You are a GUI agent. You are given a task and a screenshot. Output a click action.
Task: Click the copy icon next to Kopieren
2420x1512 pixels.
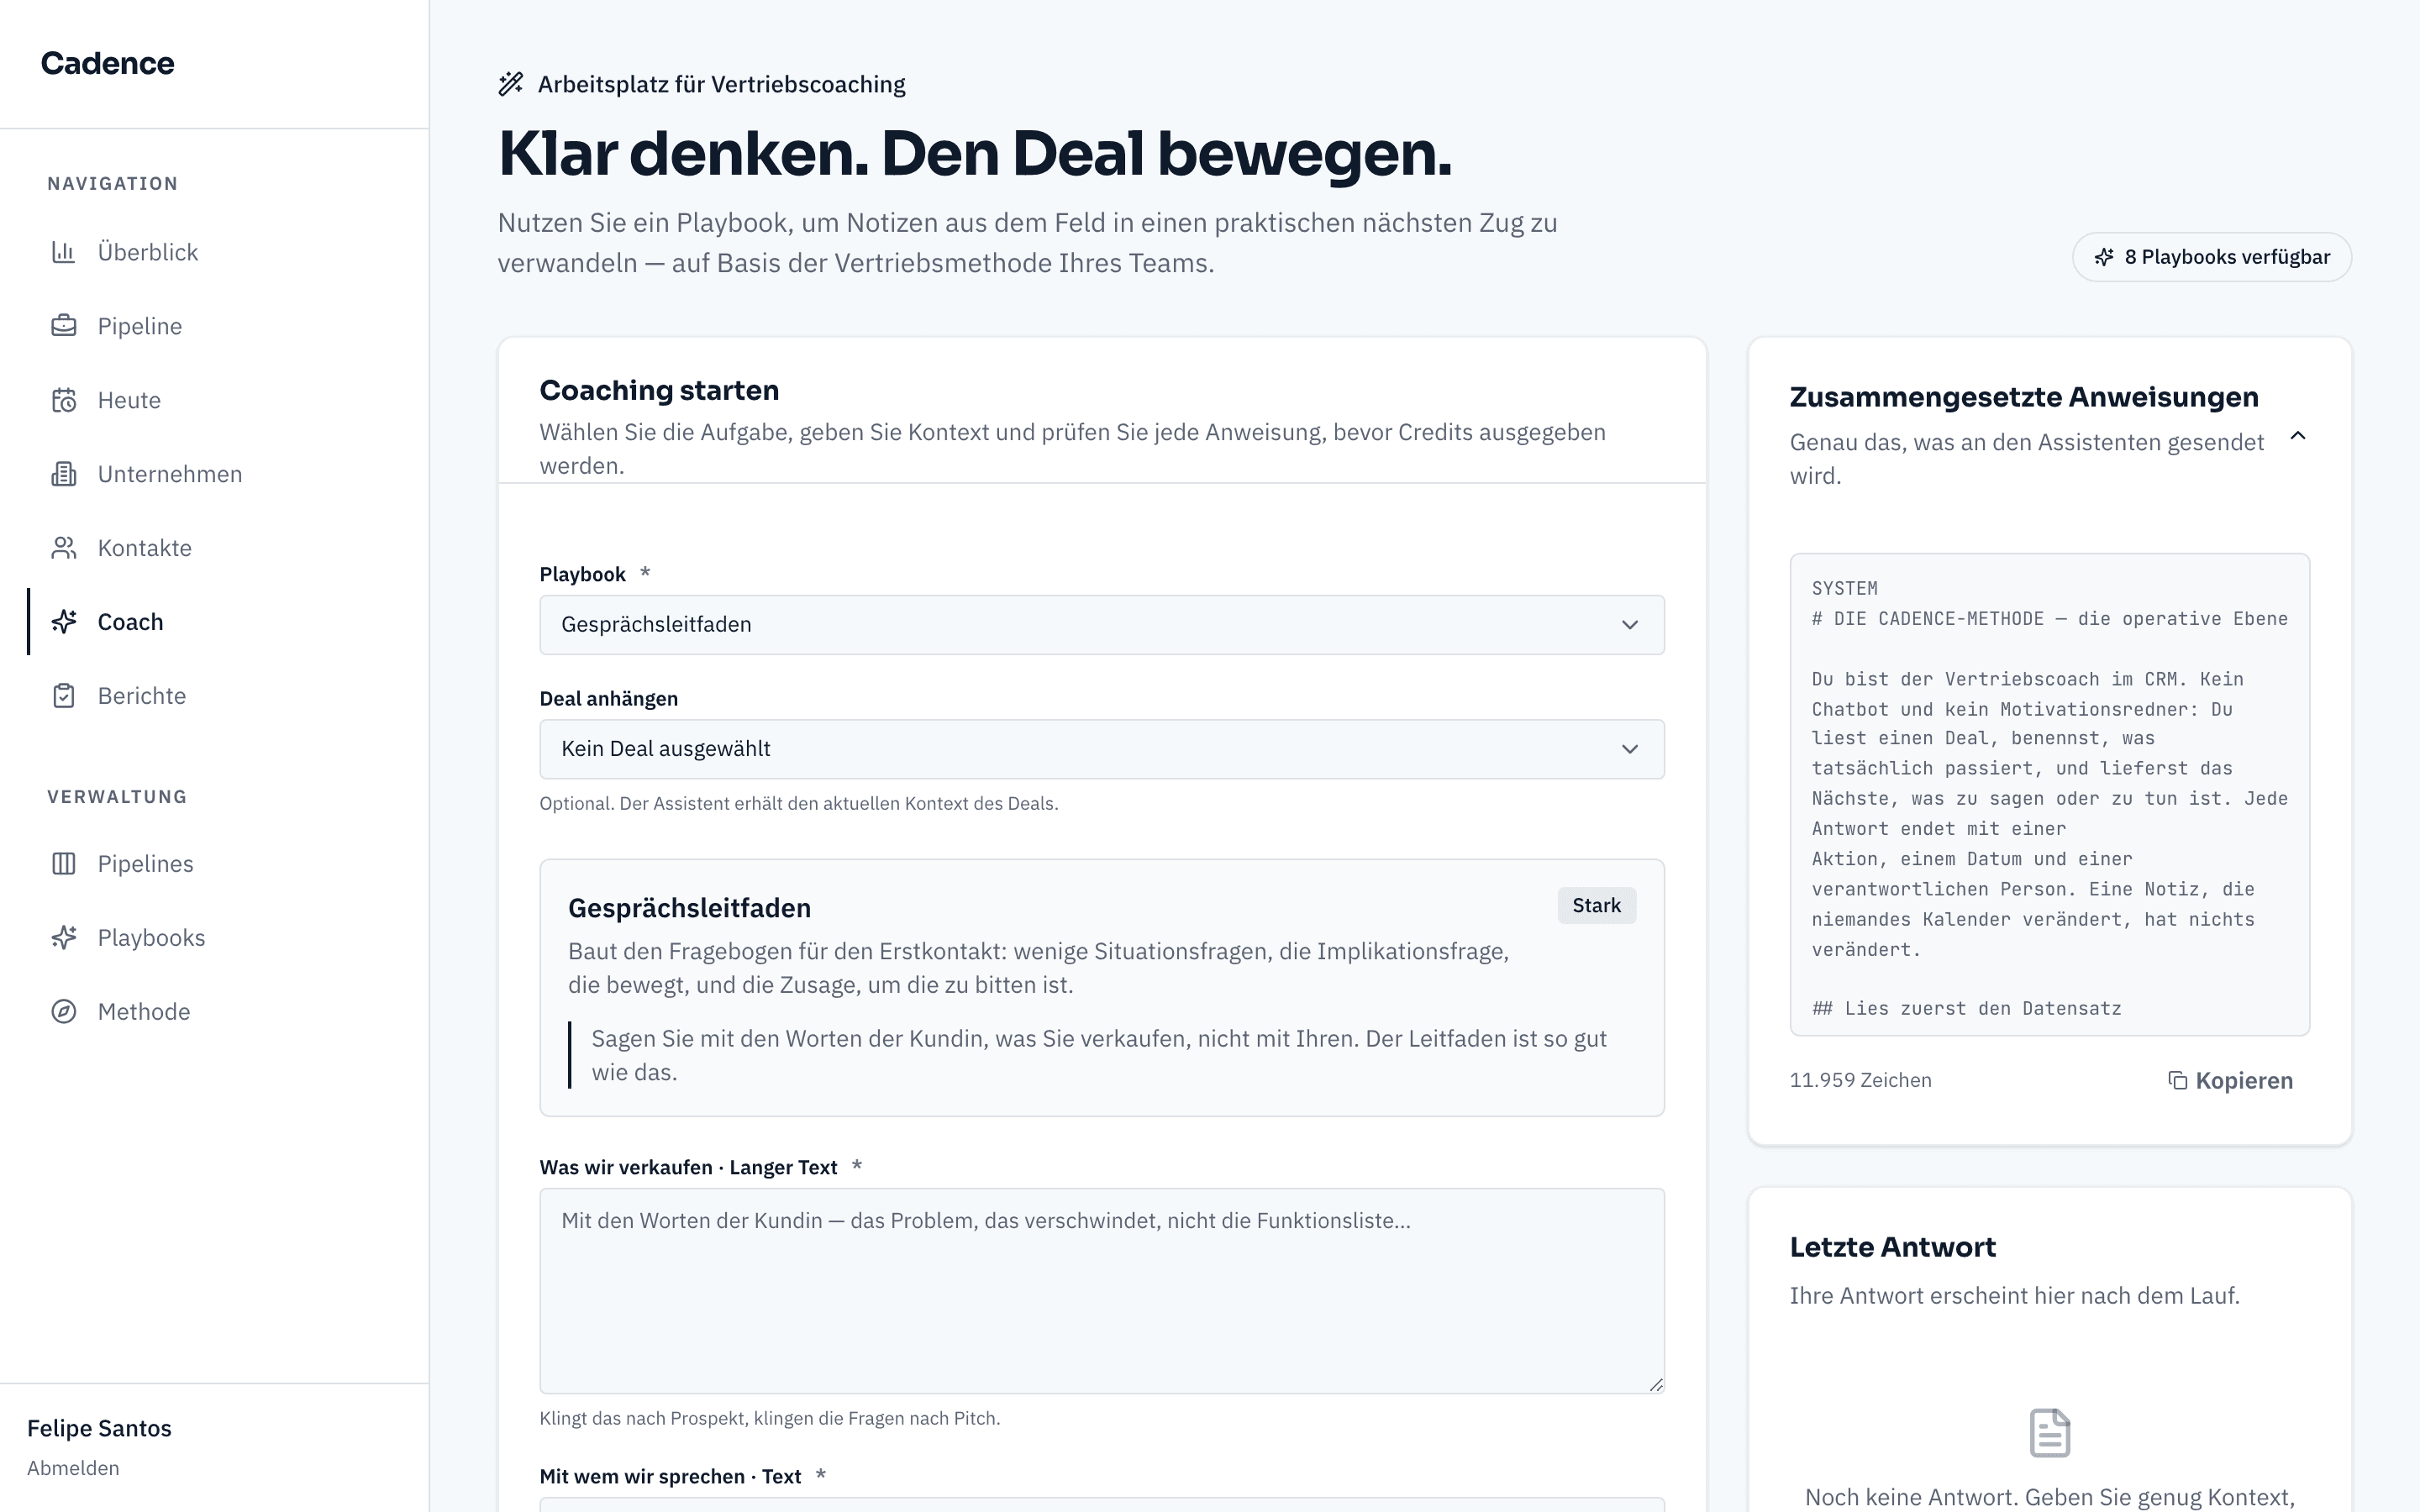[2177, 1080]
